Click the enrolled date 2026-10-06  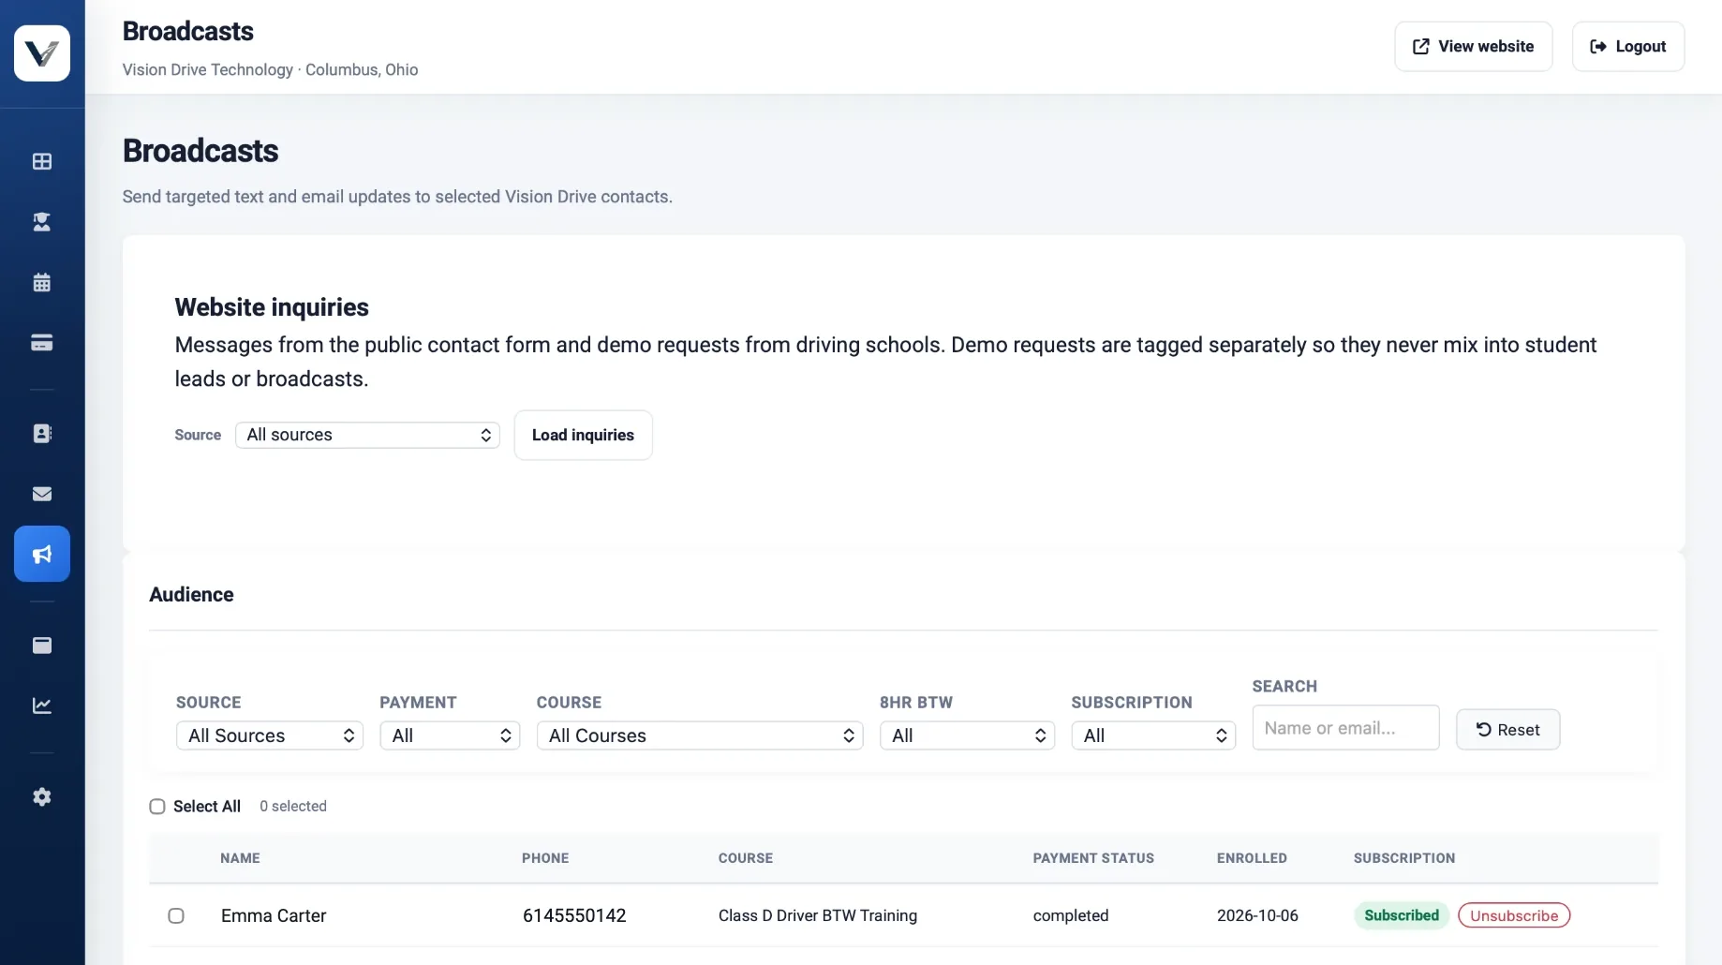click(x=1257, y=915)
